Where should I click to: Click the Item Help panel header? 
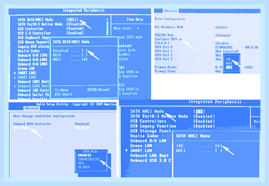(x=135, y=20)
